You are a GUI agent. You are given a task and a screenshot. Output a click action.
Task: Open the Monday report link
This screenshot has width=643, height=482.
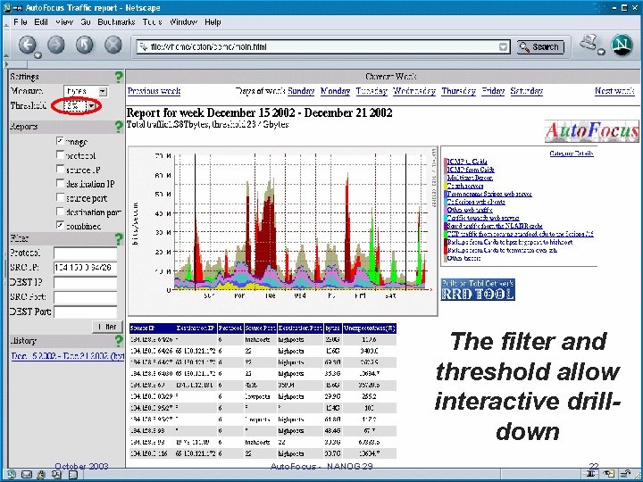(x=336, y=91)
